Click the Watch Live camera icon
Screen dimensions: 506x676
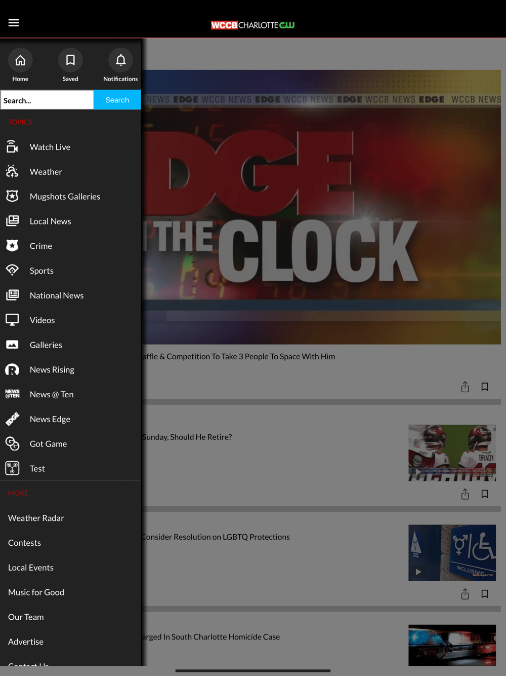coord(12,147)
